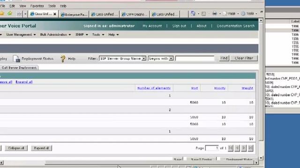Click the Find button
Screen dimensions: 300x168
pyautogui.click(x=224, y=58)
